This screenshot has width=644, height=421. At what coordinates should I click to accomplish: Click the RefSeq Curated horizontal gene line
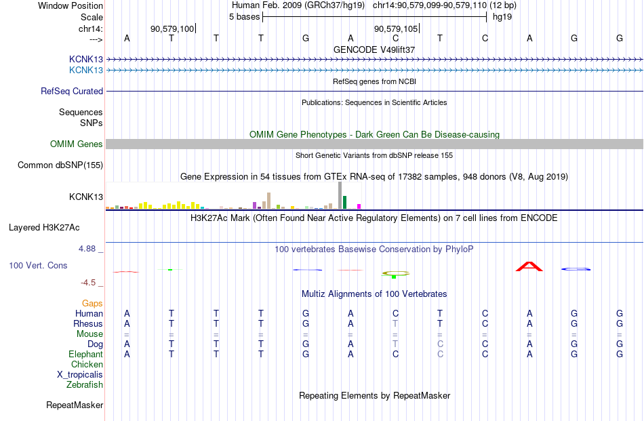click(375, 91)
